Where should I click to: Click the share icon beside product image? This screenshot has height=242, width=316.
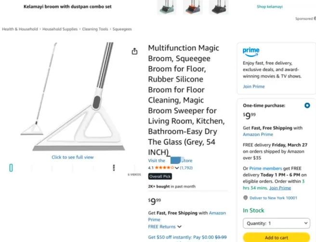click(x=134, y=52)
